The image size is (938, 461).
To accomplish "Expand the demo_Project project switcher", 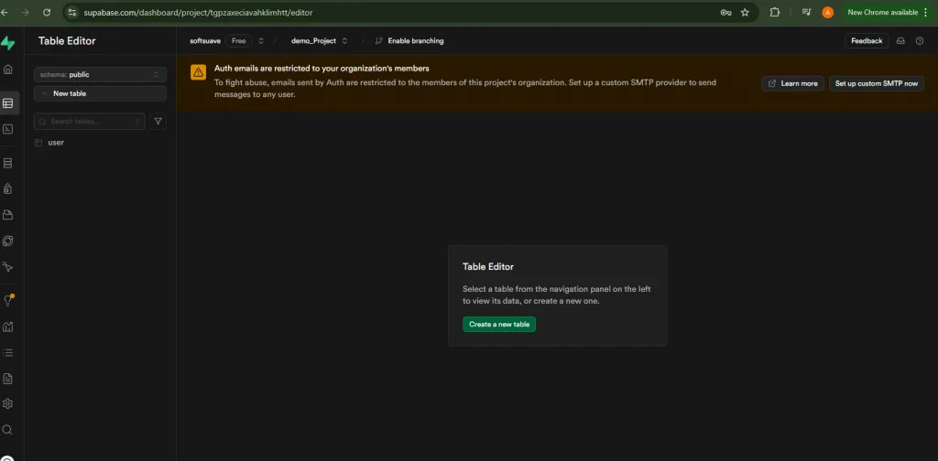I will coord(344,41).
